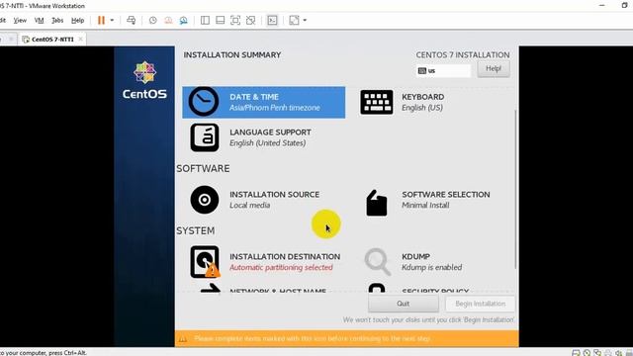The height and width of the screenshot is (356, 633).
Task: Open the Date & Time clock icon
Action: (x=204, y=102)
